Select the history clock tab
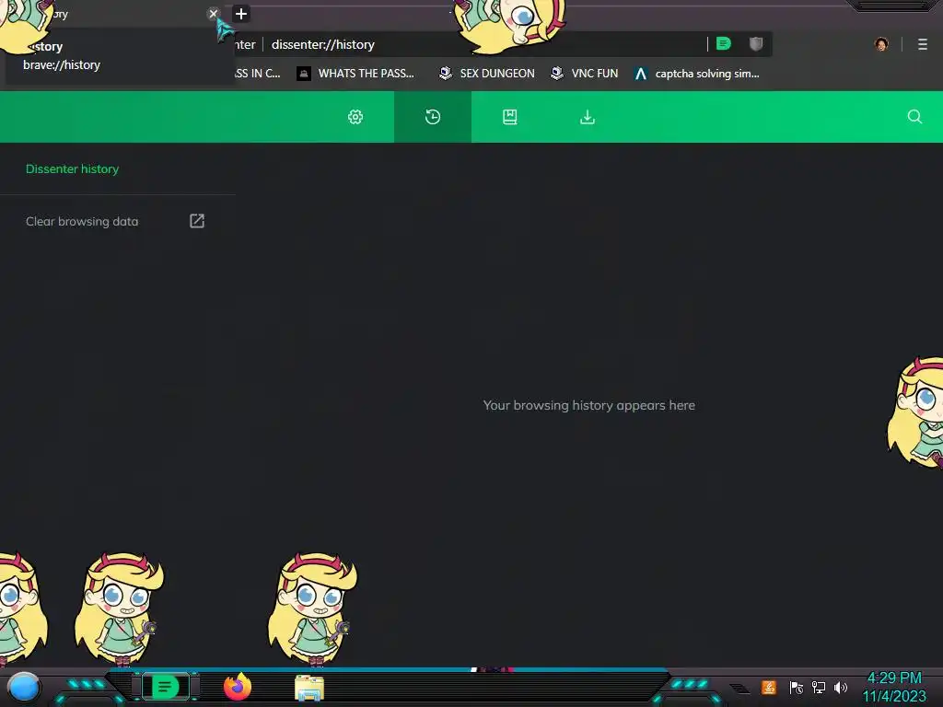Viewport: 943px width, 707px height. point(433,117)
